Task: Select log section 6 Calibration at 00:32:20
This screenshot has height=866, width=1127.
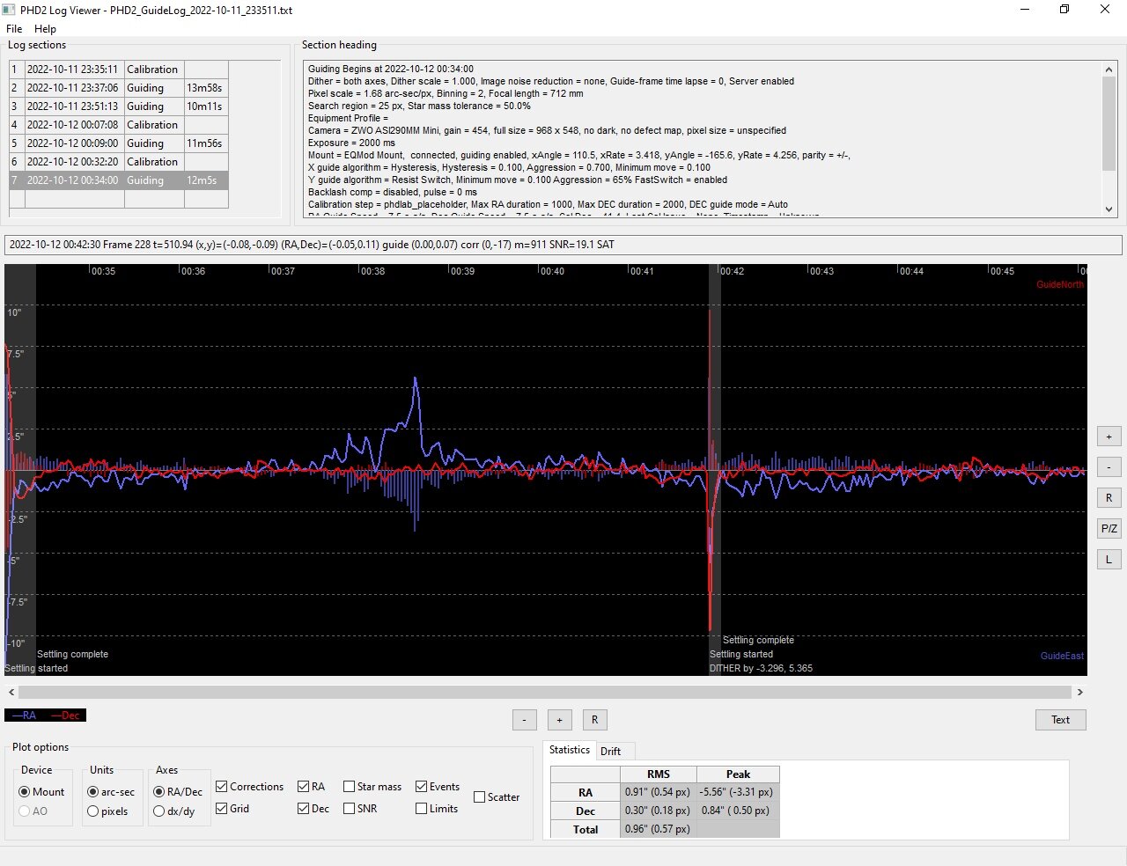Action: point(119,162)
